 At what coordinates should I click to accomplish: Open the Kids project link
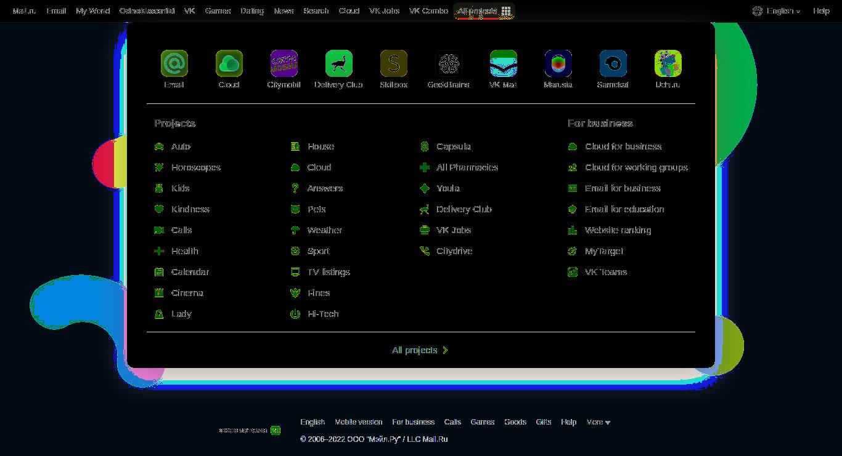click(x=181, y=188)
